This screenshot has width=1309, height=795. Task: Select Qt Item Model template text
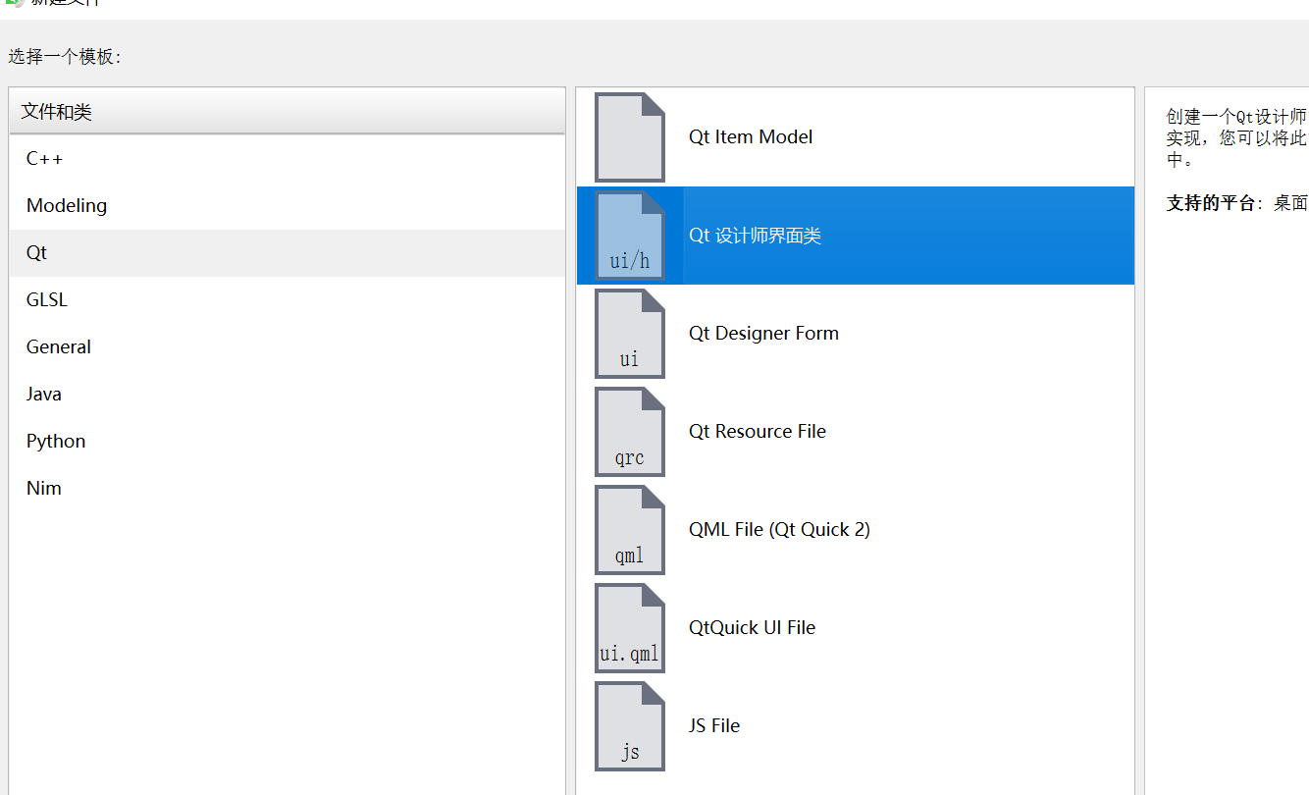pyautogui.click(x=751, y=137)
